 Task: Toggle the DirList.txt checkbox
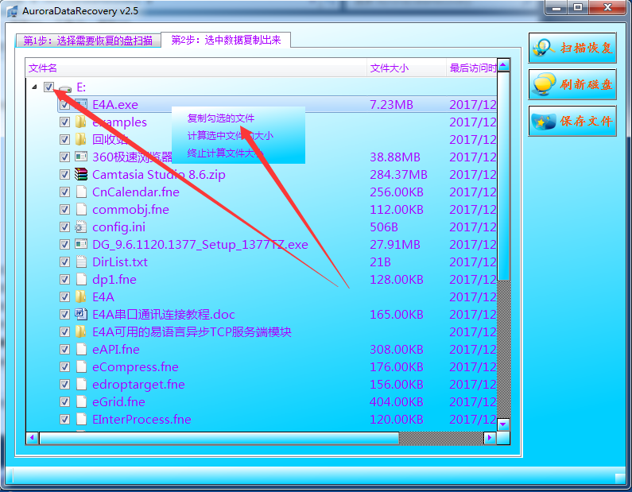64,262
